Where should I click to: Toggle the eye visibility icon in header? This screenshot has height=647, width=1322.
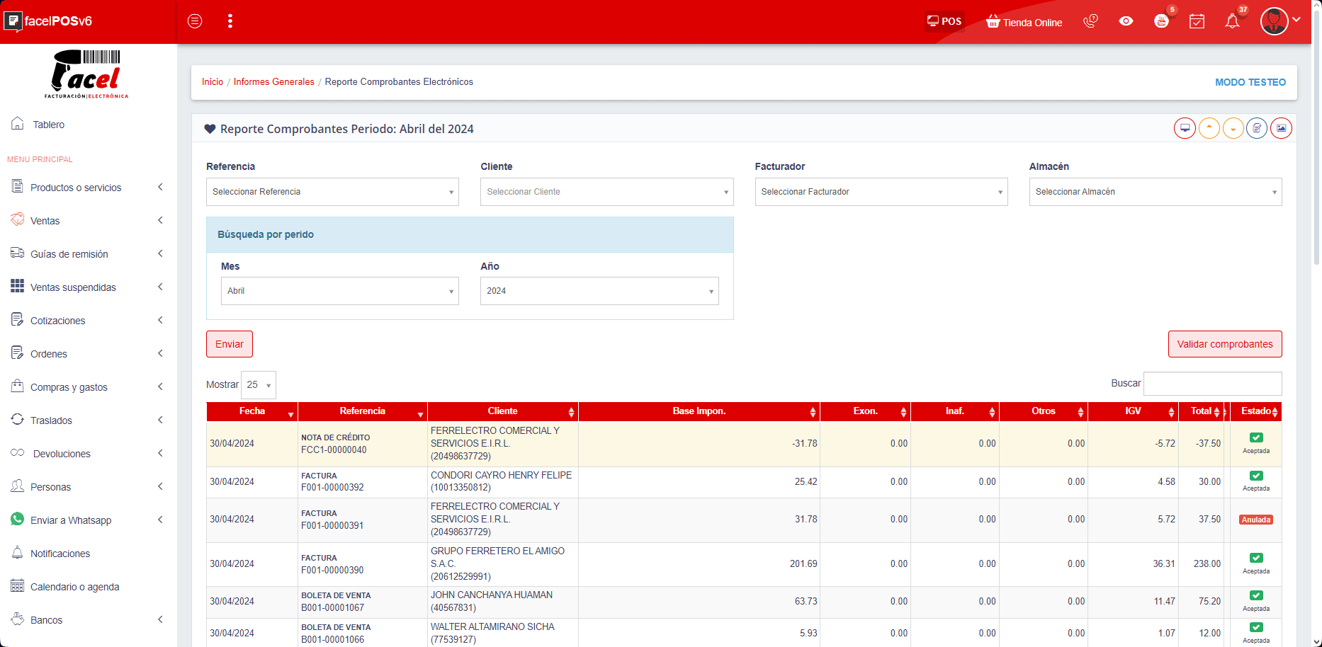pyautogui.click(x=1126, y=21)
